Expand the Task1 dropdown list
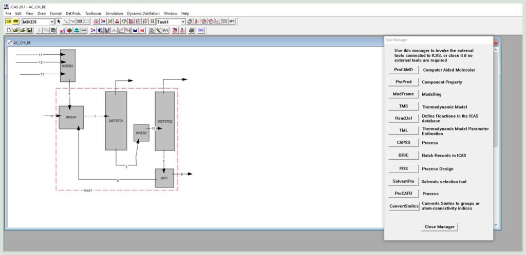This screenshot has height=255, width=526. coord(183,22)
